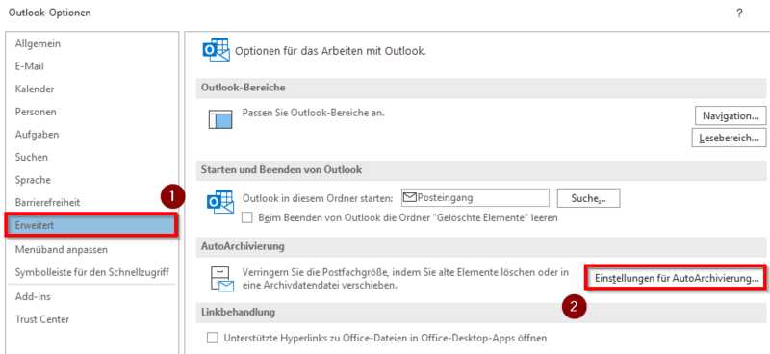Click the 'Verringern Sie die Postfachgröße' description
This screenshot has width=770, height=354.
point(405,278)
